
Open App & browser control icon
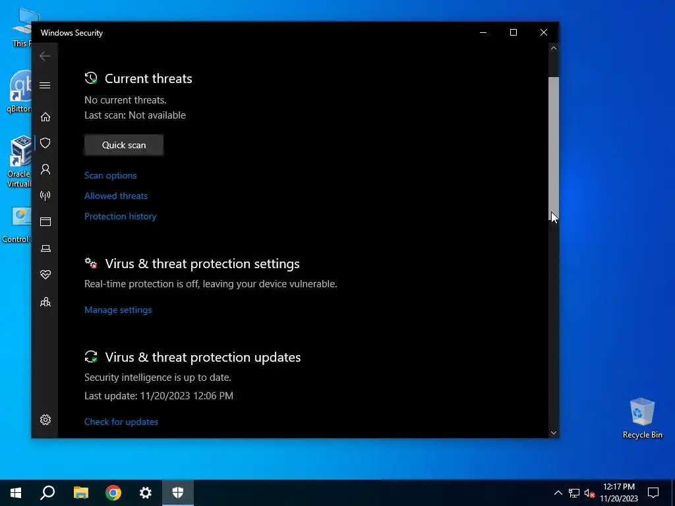45,221
